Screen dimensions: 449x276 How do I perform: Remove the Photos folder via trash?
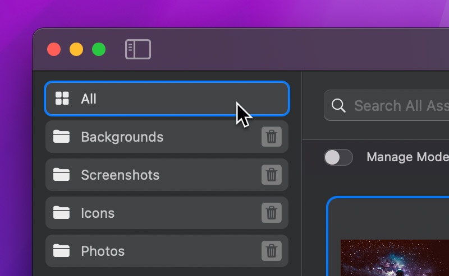(272, 251)
